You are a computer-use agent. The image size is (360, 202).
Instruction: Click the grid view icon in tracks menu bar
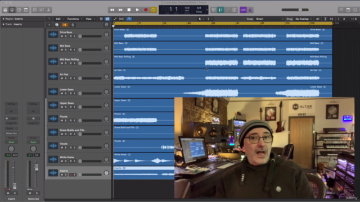click(101, 19)
